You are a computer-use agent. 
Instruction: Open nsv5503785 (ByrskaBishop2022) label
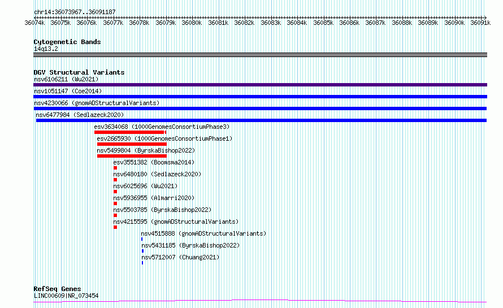(x=162, y=210)
